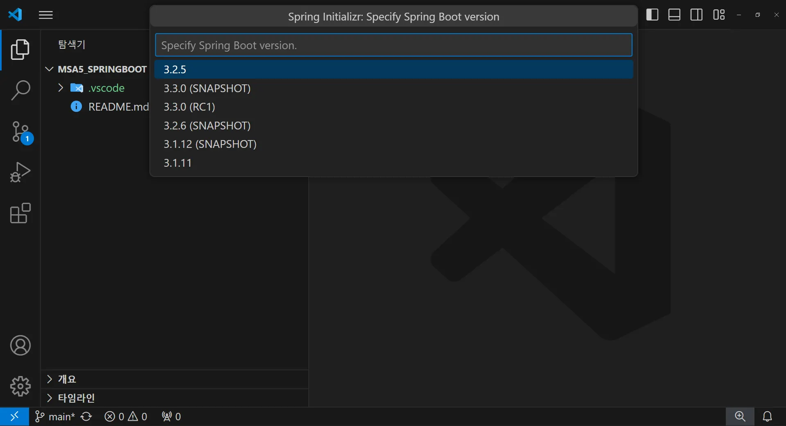Image resolution: width=786 pixels, height=426 pixels.
Task: Switch branch from main* in status bar
Action: point(55,417)
